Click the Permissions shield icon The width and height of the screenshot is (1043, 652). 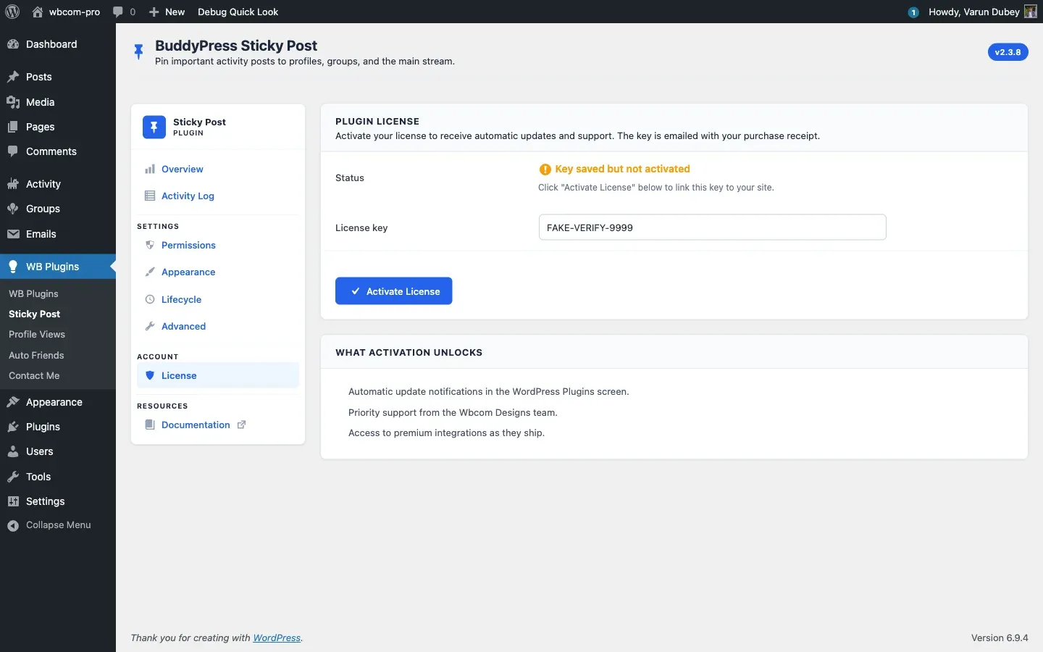[x=150, y=245]
